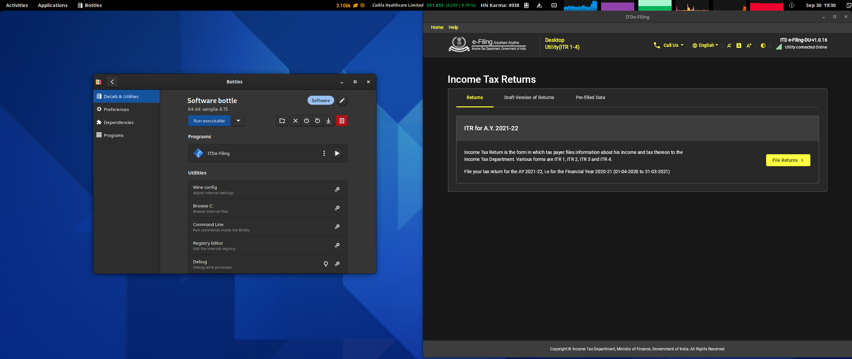This screenshot has width=852, height=359.
Task: Switch to the Pre-filled Data tab
Action: 590,97
